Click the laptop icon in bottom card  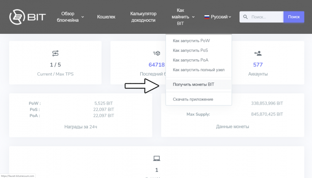[157, 158]
